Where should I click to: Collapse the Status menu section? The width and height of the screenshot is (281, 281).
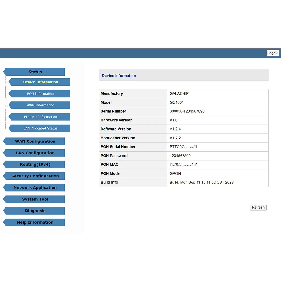coord(35,72)
